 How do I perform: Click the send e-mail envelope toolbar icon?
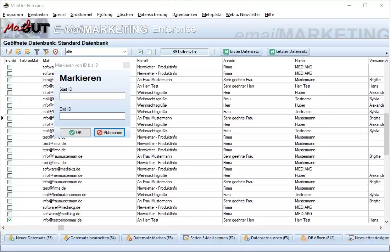point(9,52)
